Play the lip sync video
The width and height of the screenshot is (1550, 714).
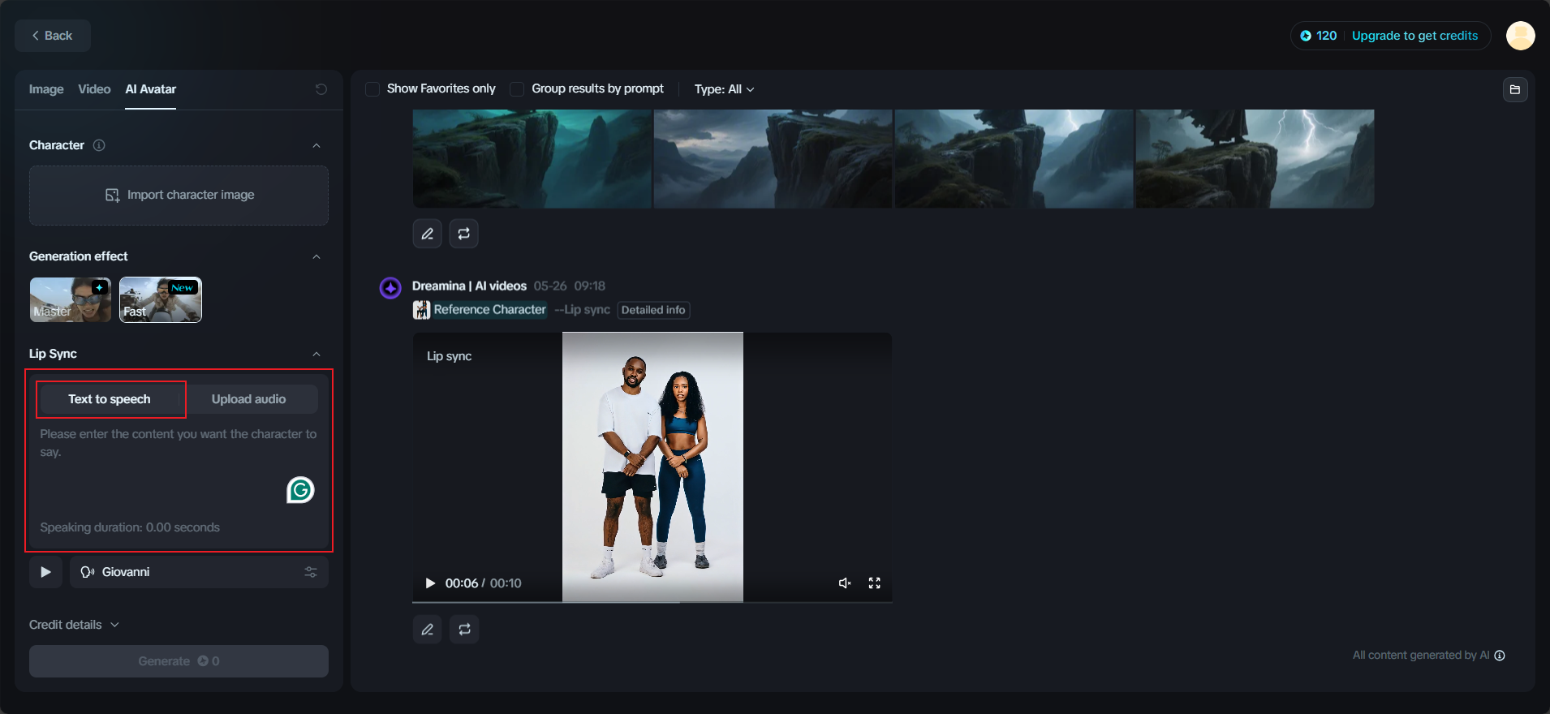[430, 583]
